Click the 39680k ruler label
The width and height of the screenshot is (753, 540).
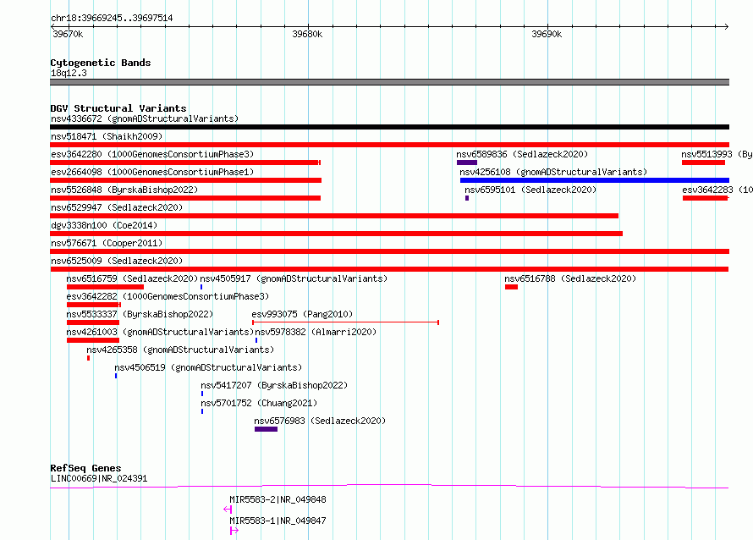(x=307, y=34)
